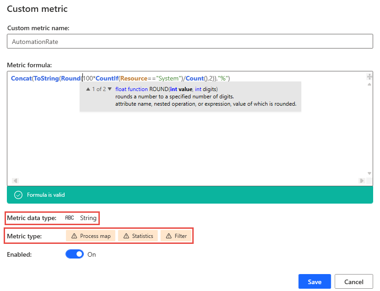Click the right scroll arrow under the formula editor

(x=362, y=181)
